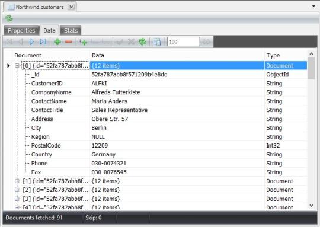
Task: Apply changes with checkmark icon
Action: (x=120, y=41)
